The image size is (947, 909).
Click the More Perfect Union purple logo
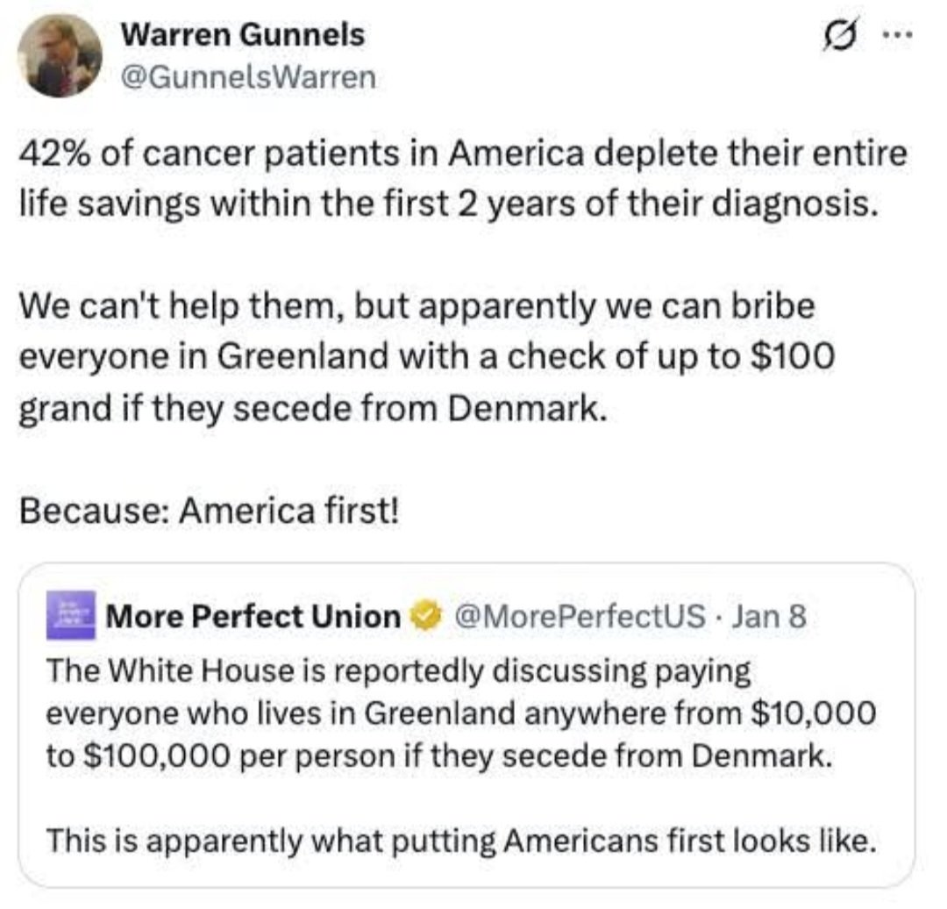(71, 615)
